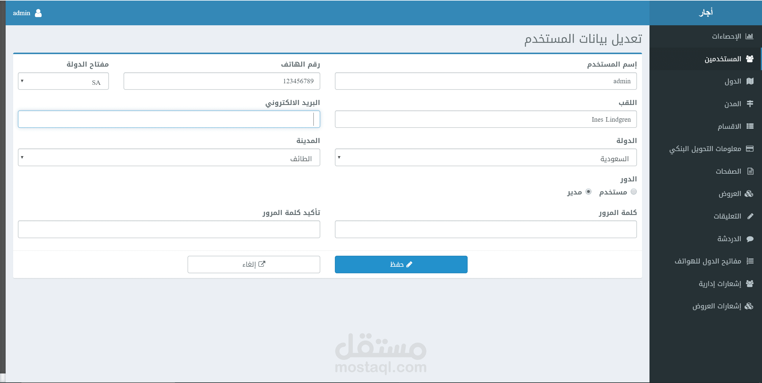Screen dimensions: 762x383
Task: Select the مستخدم role radio button
Action: [x=634, y=191]
